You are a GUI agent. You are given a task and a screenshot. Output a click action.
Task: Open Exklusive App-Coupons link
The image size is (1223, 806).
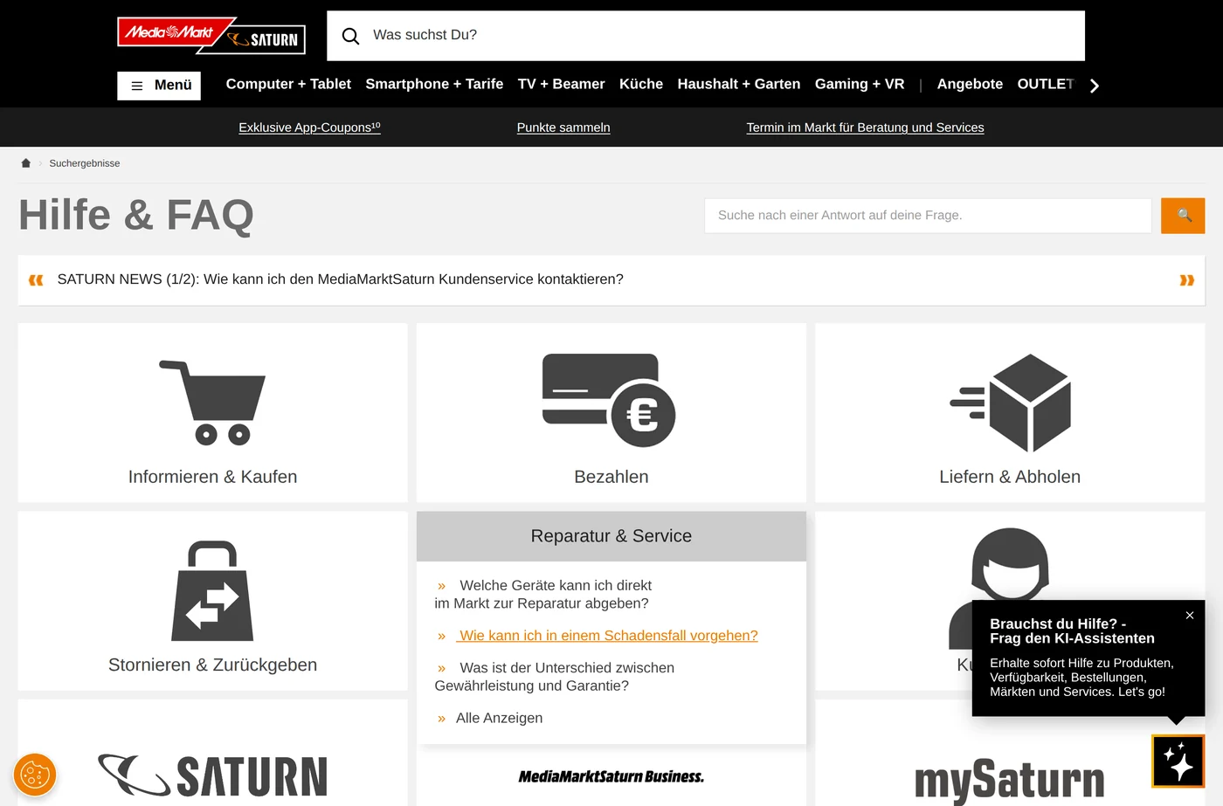pyautogui.click(x=309, y=127)
